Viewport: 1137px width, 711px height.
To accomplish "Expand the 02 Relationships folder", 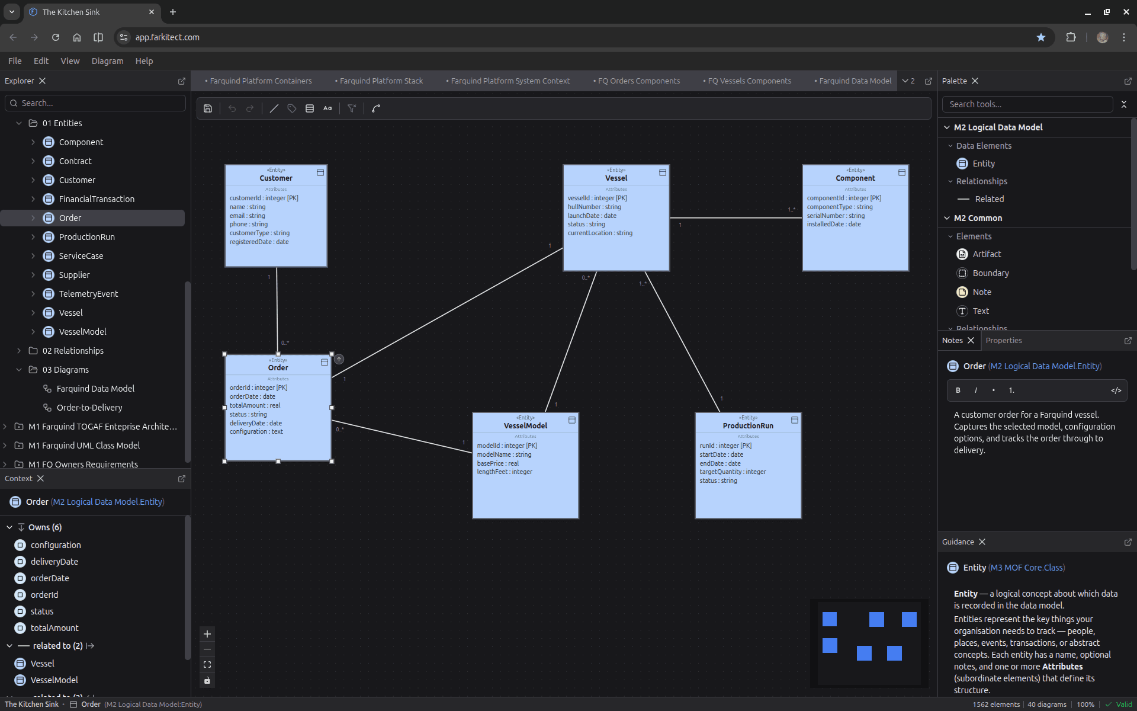I will [19, 351].
